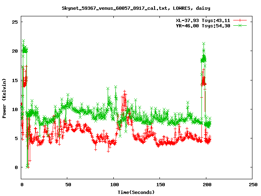Viewport: 261px width, 196px height.
Task: Click the green legend line sample
Action: (x=240, y=25)
